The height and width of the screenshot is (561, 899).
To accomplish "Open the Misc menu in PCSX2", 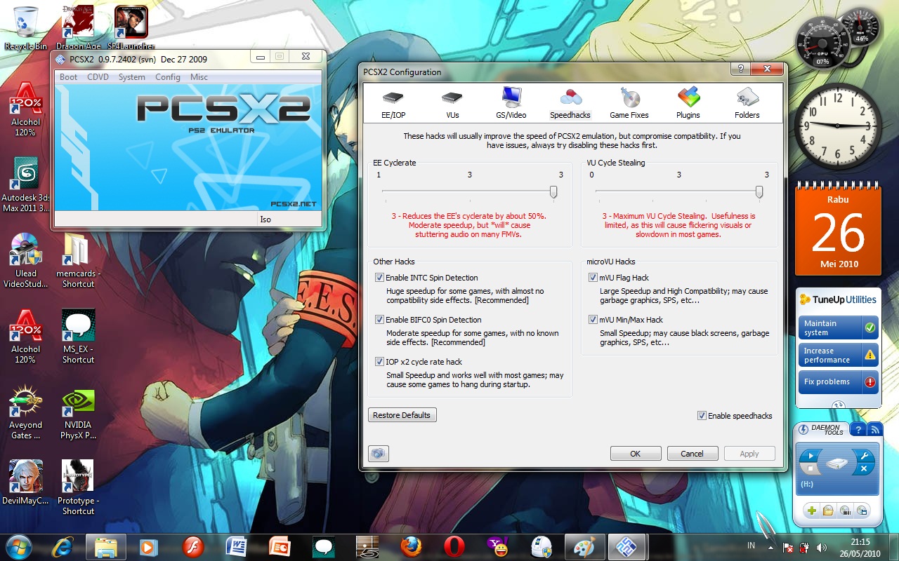I will pyautogui.click(x=199, y=77).
